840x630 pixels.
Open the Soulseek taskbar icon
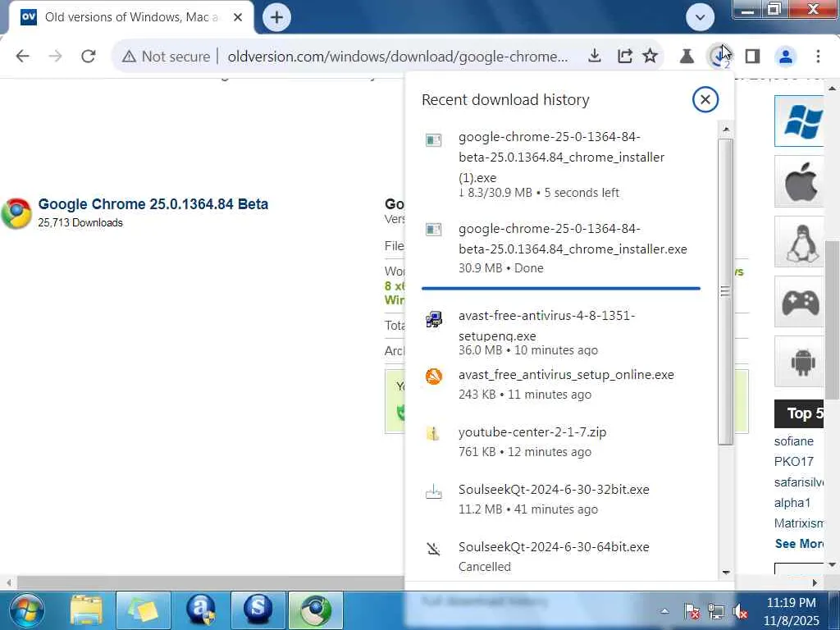tap(258, 610)
